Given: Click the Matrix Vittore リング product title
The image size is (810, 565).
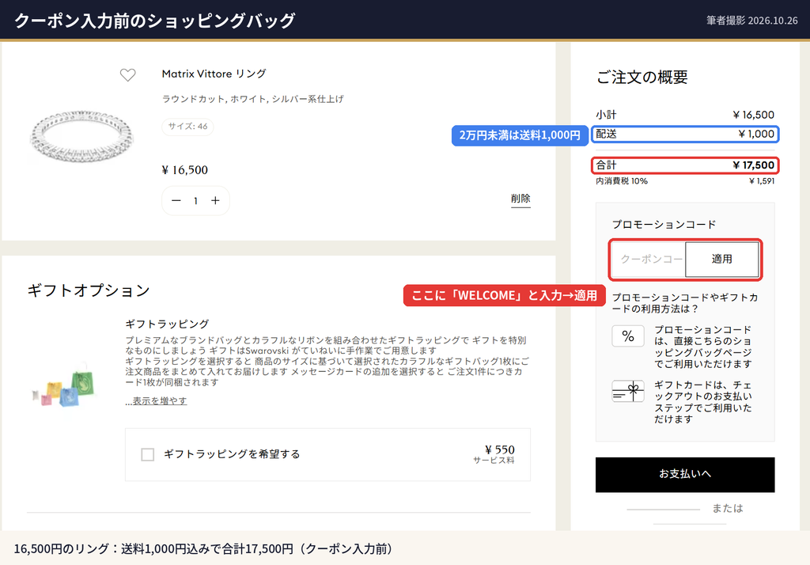Looking at the screenshot, I should pos(214,74).
